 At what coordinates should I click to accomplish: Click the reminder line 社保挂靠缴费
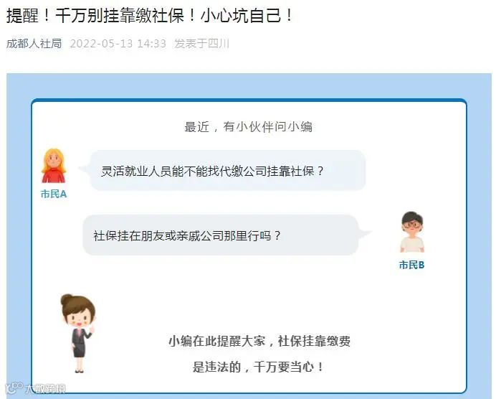coord(259,342)
